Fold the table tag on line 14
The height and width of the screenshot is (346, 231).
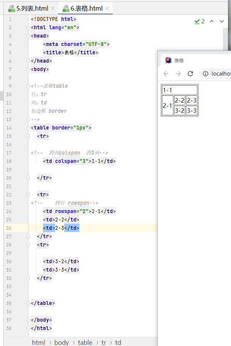[x=28, y=128]
